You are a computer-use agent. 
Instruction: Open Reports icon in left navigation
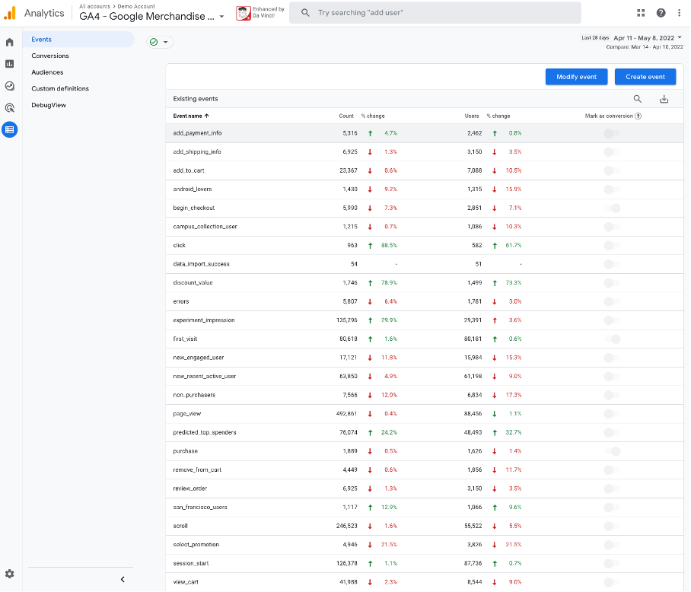click(10, 64)
